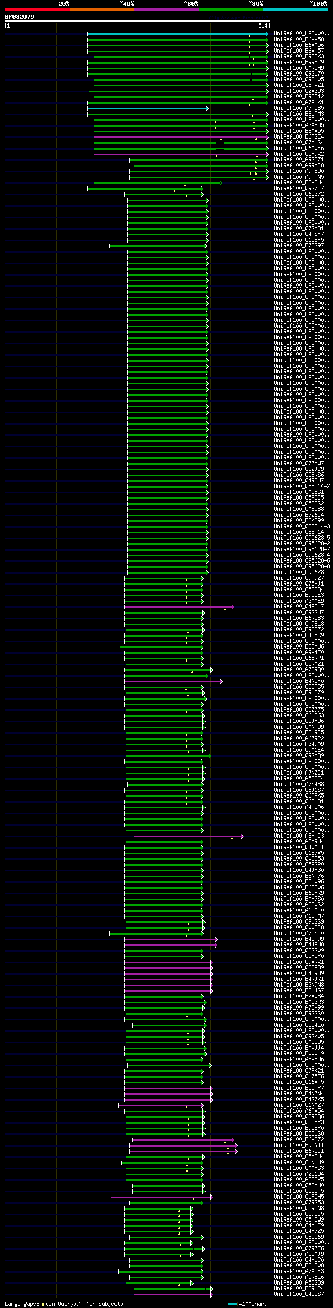Select the UniRef100_Q9S7I7 label
Screen dimensions: 333x1308
pyautogui.click(x=299, y=189)
